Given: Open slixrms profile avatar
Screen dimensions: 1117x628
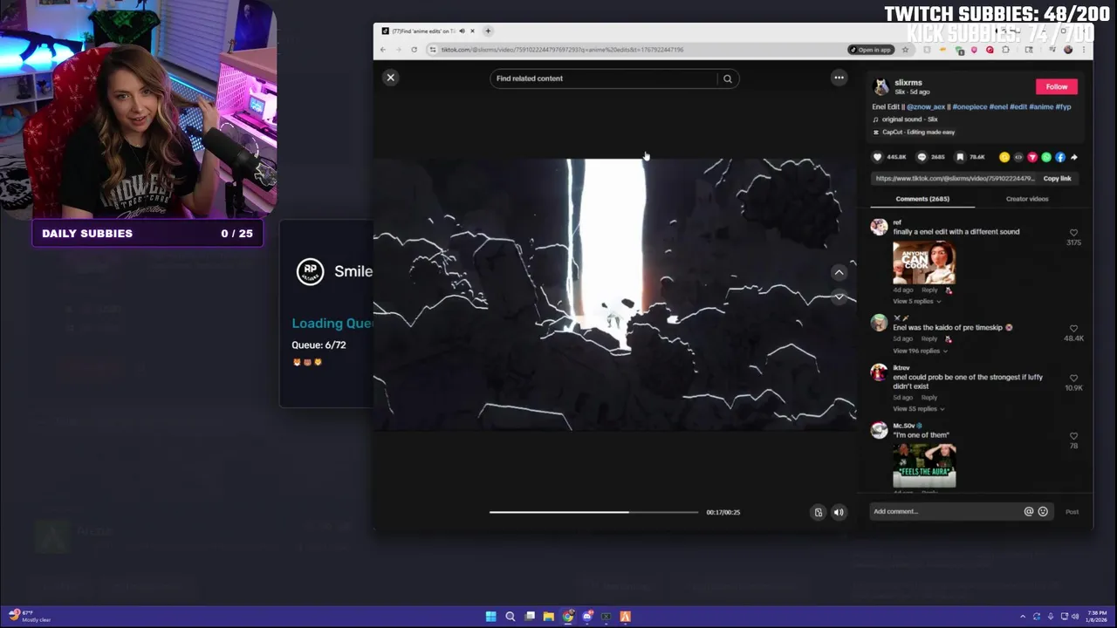Looking at the screenshot, I should [881, 86].
